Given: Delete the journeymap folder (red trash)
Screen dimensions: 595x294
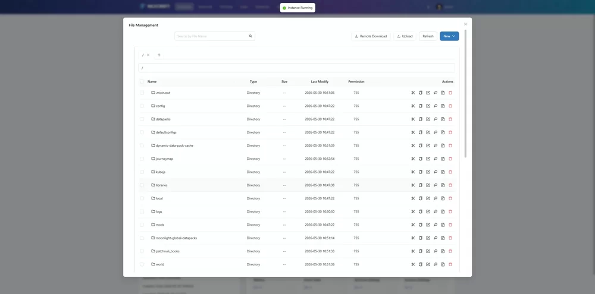Looking at the screenshot, I should 450,159.
